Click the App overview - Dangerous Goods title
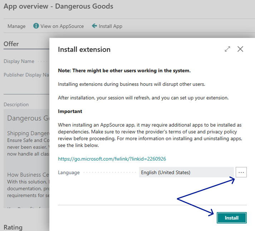This screenshot has height=231, width=255. click(58, 6)
